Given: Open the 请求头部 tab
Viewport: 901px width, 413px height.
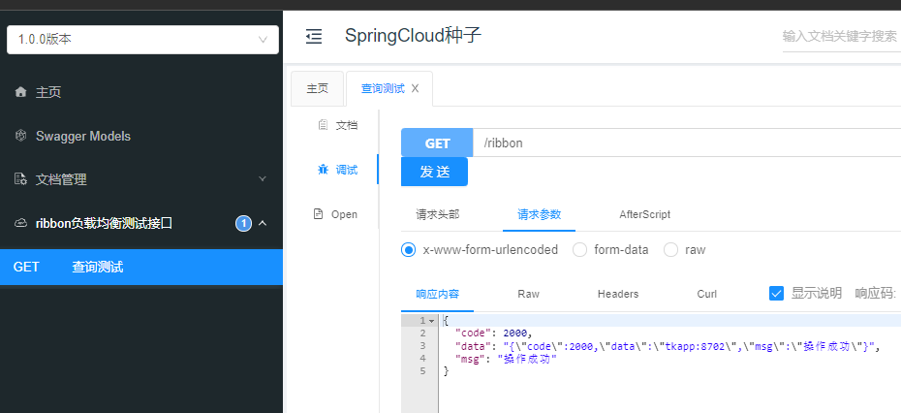Looking at the screenshot, I should coord(437,214).
